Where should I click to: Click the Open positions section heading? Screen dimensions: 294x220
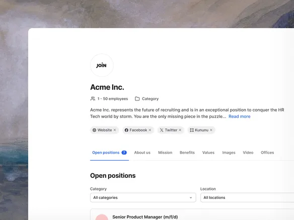[113, 176]
